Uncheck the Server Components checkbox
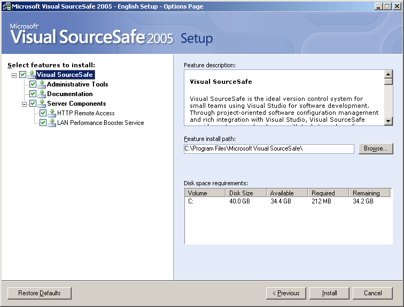Viewport: 404px width, 307px height. (x=33, y=104)
